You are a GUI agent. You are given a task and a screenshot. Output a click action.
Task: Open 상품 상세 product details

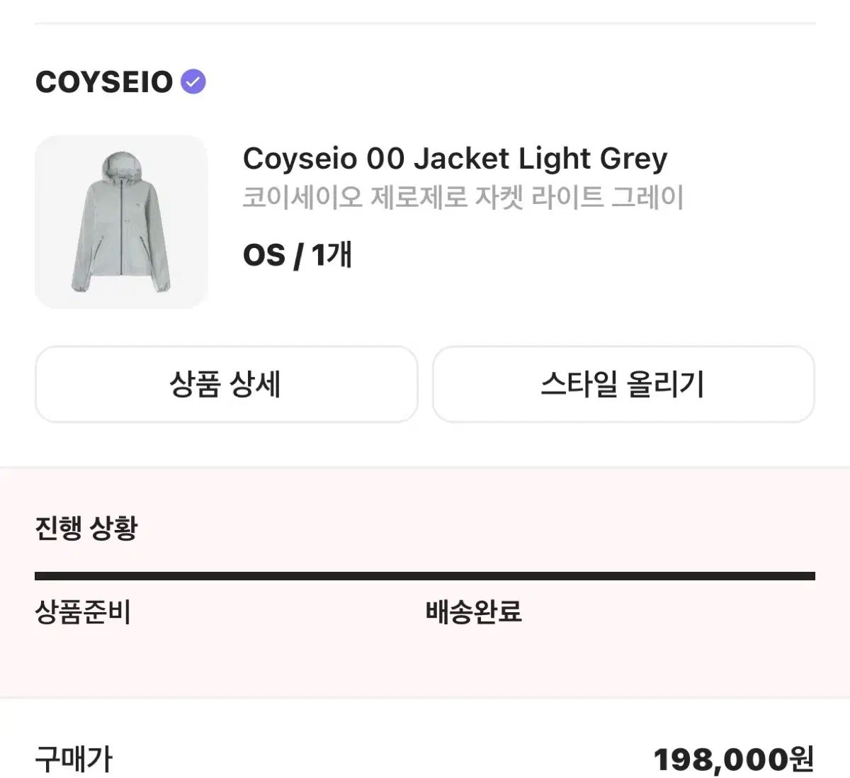226,385
